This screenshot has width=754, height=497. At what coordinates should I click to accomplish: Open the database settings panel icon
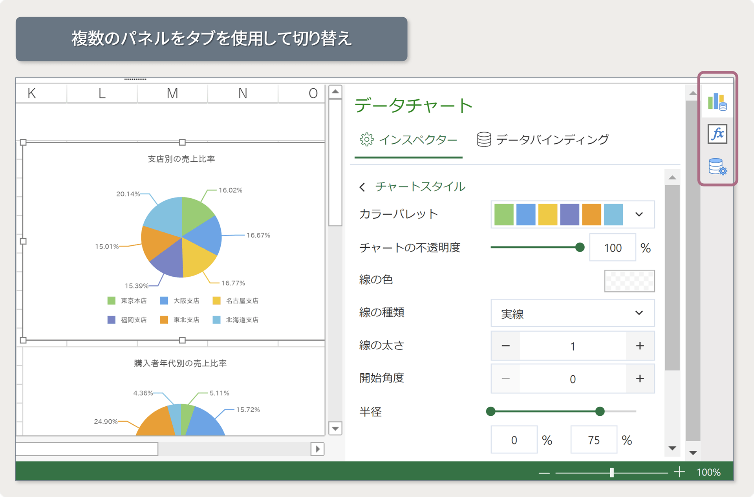coord(717,166)
